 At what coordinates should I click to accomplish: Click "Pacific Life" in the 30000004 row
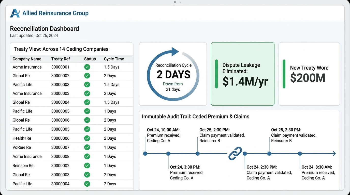22,184
